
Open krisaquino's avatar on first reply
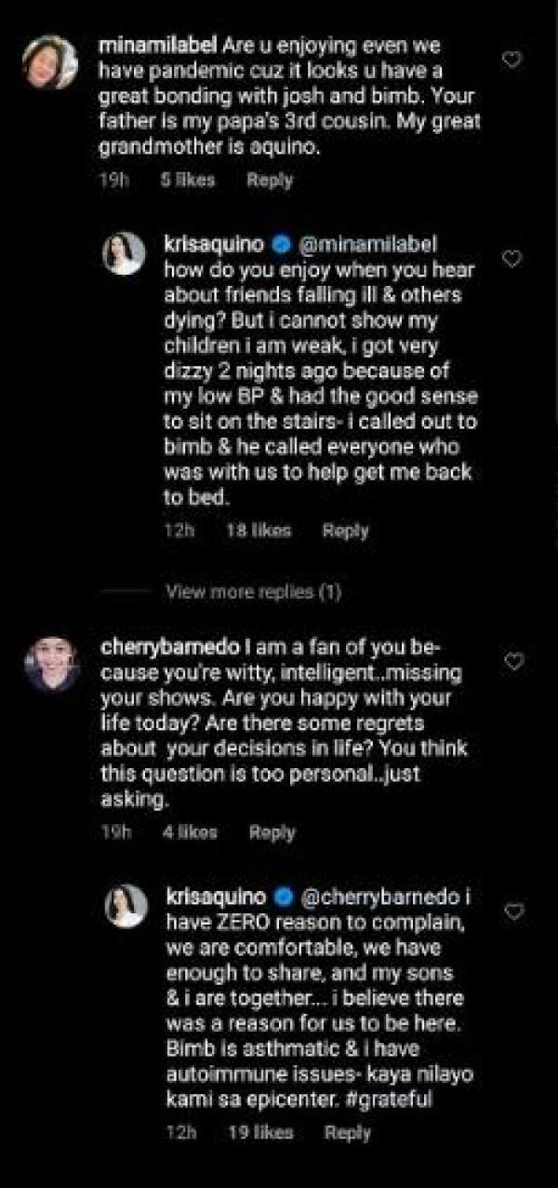(125, 254)
